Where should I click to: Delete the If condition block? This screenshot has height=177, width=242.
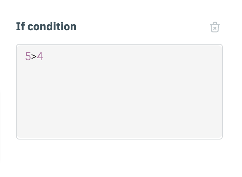[215, 27]
